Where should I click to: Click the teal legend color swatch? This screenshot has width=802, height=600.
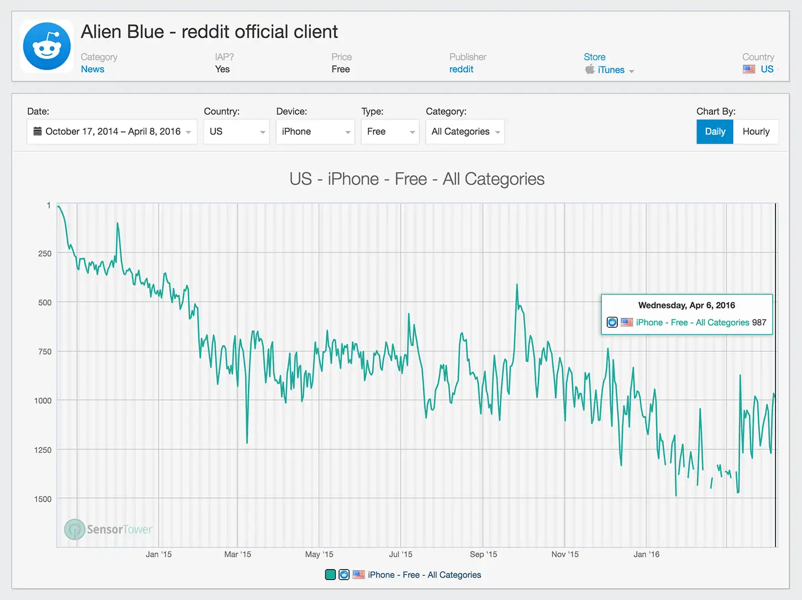330,575
